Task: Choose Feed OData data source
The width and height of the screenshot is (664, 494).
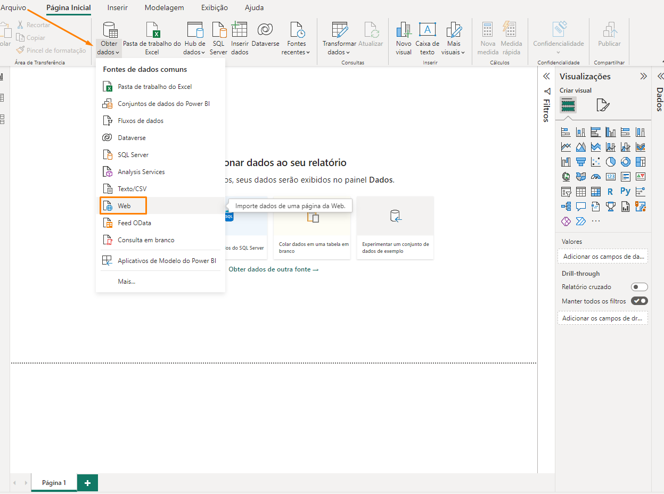Action: 160,223
